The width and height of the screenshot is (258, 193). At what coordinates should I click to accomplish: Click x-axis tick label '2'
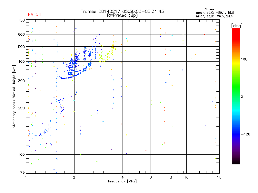click(74, 177)
